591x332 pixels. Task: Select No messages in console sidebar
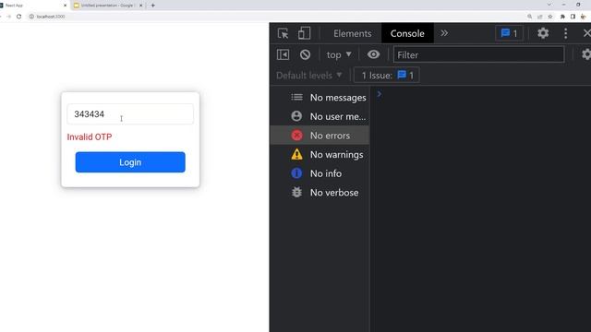(320, 98)
